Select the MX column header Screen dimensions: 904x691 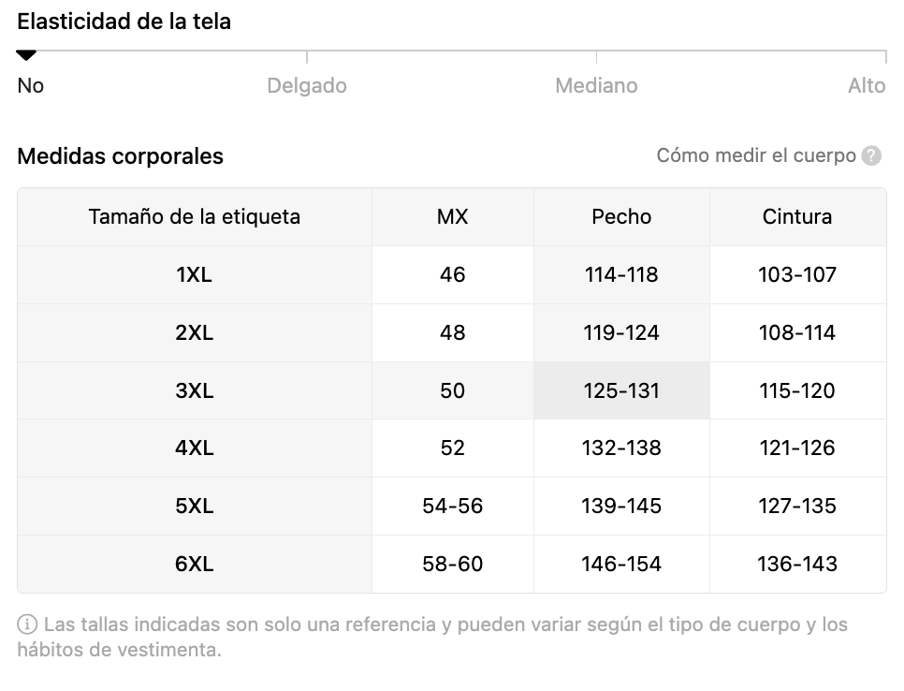[453, 217]
